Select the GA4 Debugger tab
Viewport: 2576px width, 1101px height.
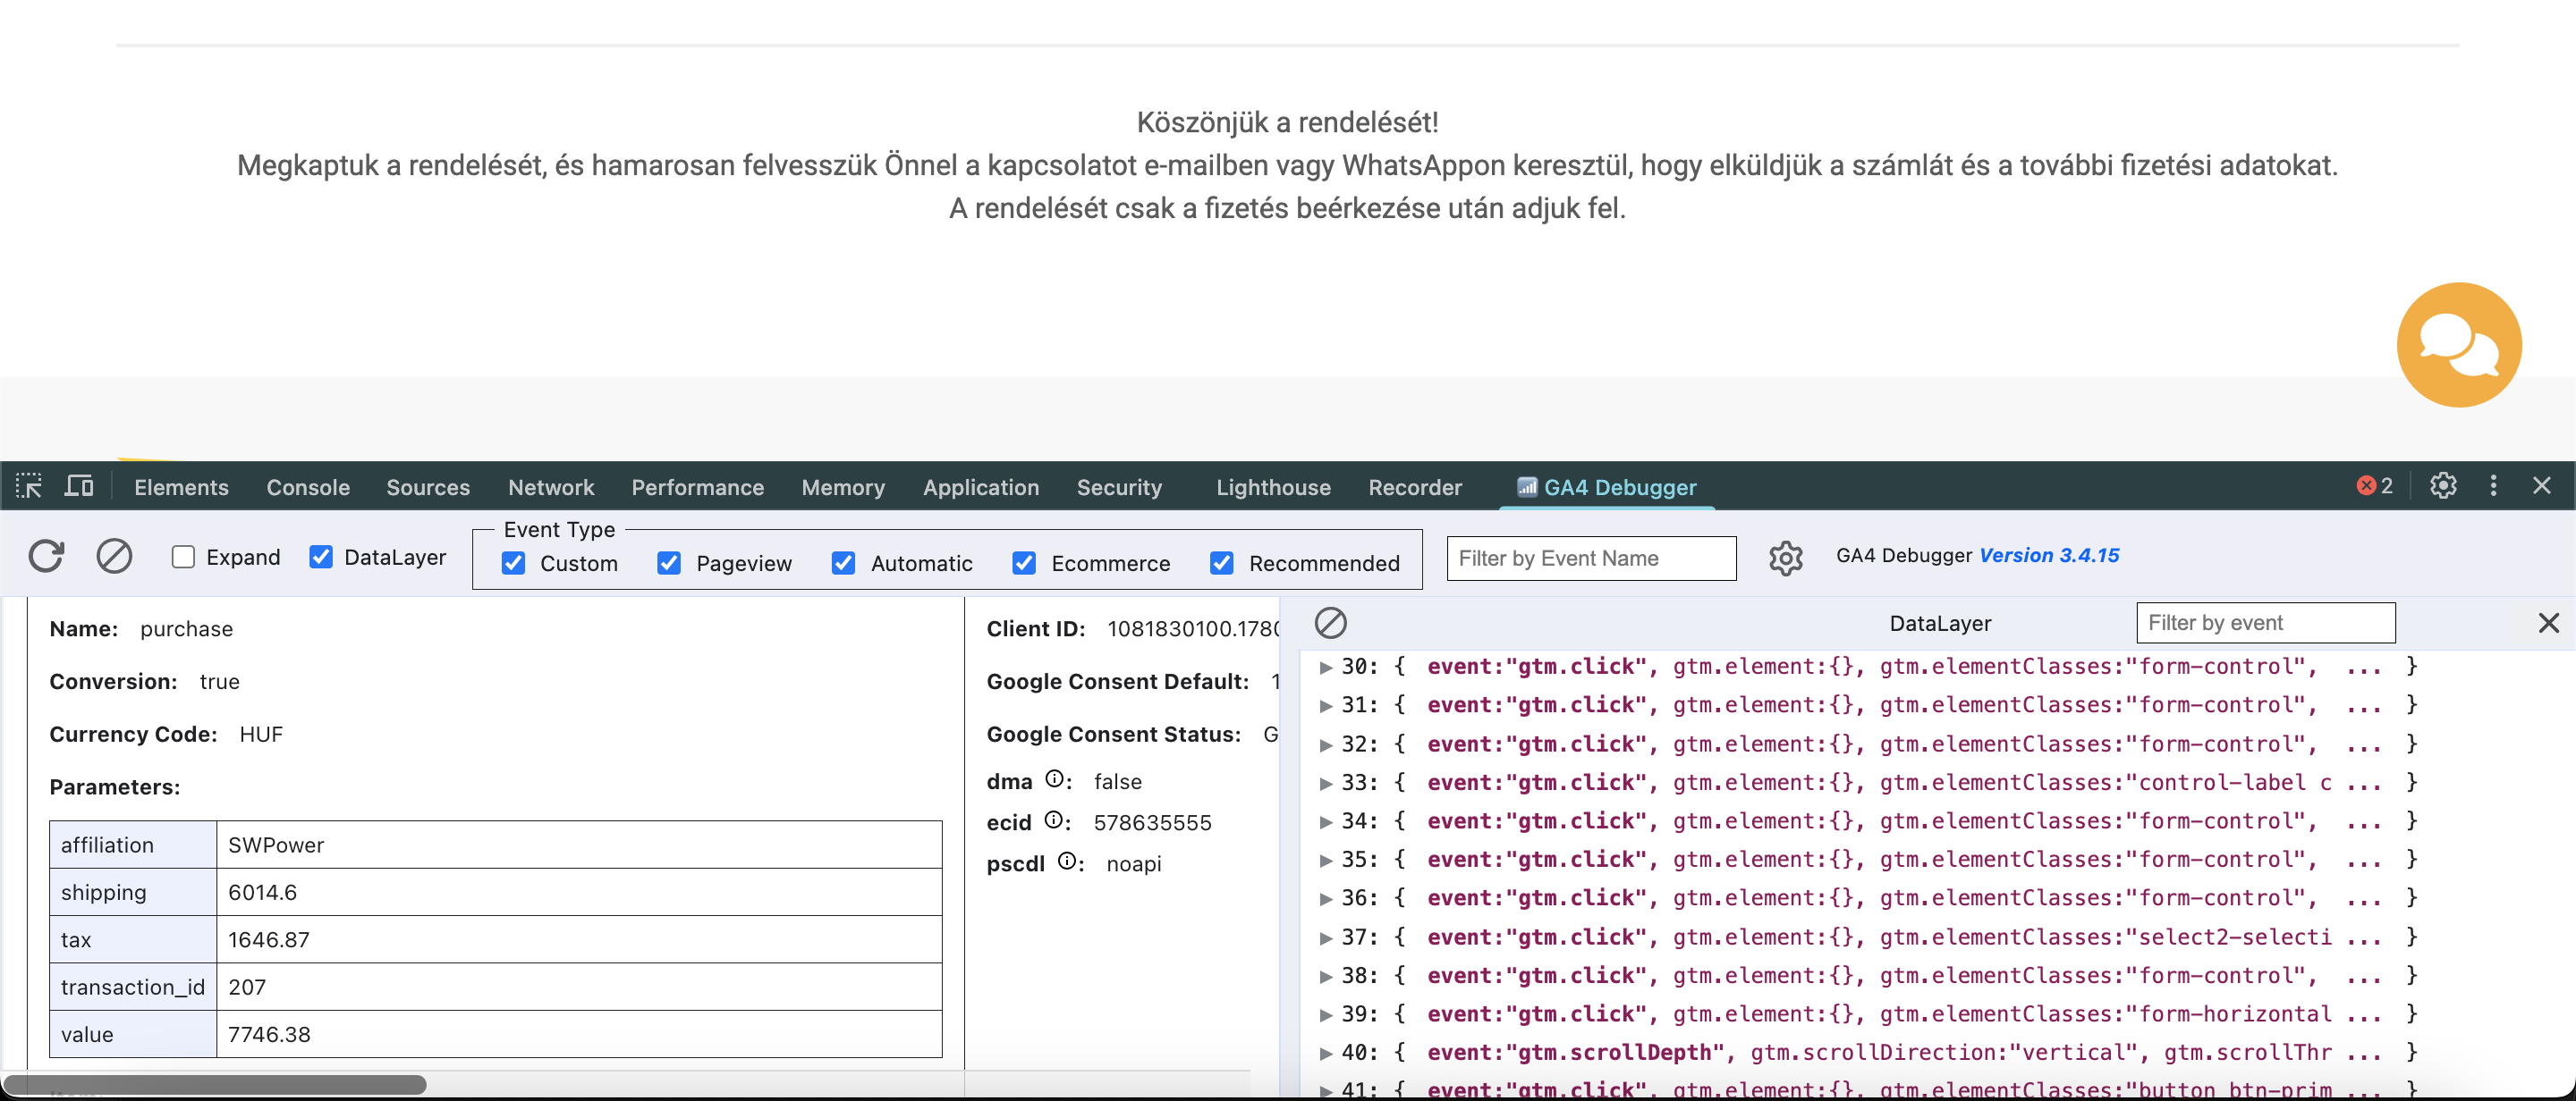coord(1607,488)
